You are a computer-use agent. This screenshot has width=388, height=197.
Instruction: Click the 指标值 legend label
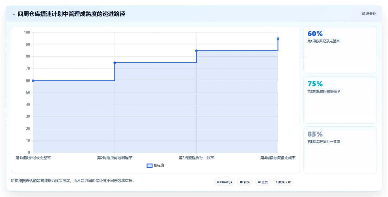click(159, 165)
